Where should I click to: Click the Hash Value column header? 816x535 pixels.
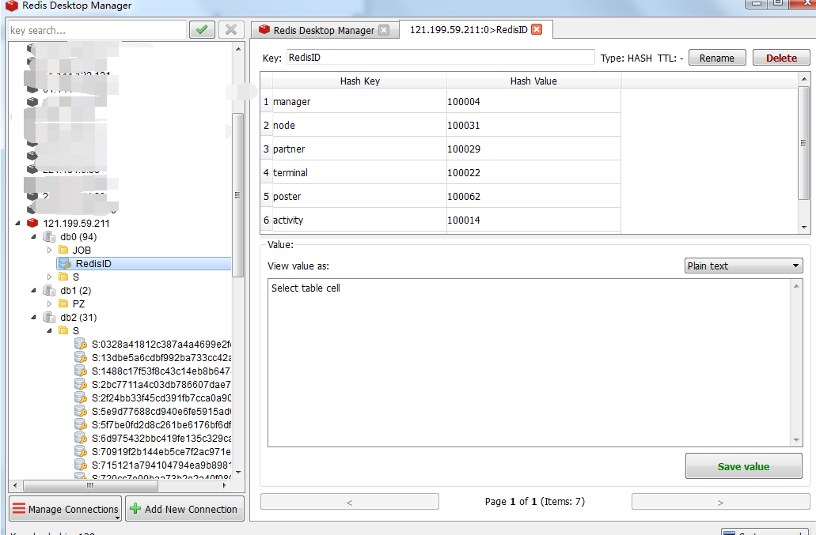533,81
